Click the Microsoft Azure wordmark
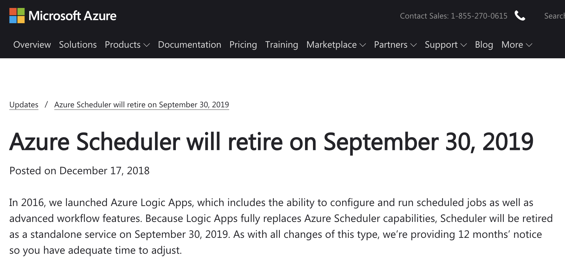 [73, 16]
